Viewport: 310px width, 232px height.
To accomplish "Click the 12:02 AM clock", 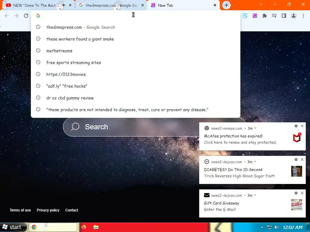I will (293, 227).
